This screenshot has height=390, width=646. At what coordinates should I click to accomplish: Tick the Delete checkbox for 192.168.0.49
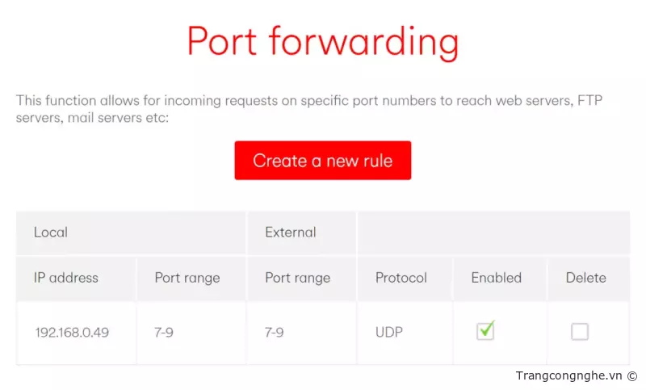coord(580,331)
